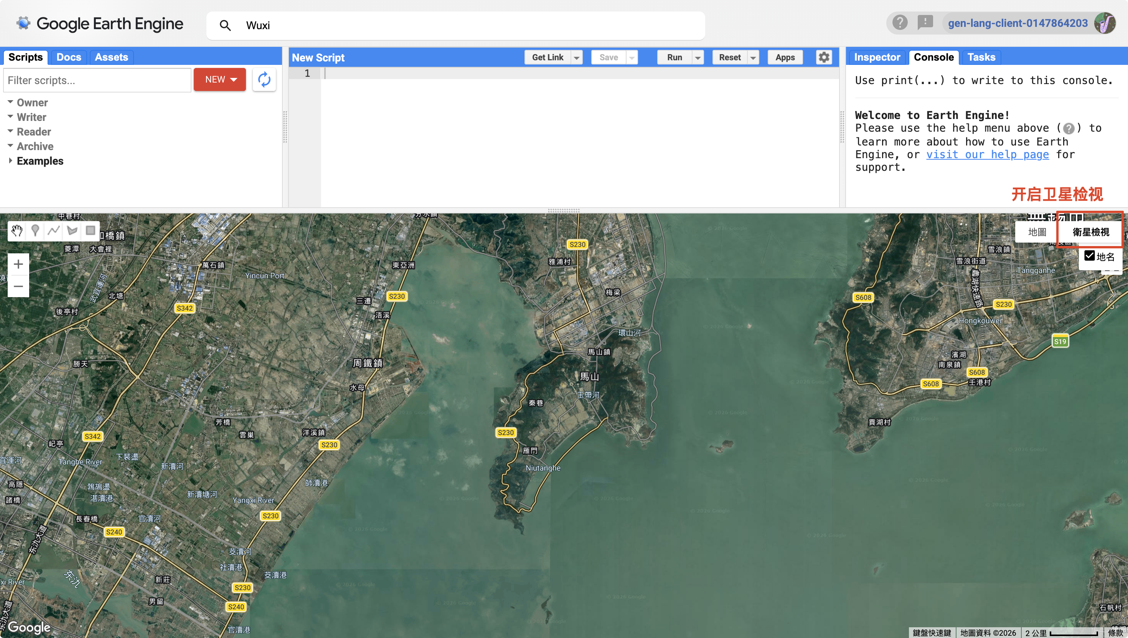Open the visit our help page link
The height and width of the screenshot is (638, 1128).
pos(988,155)
